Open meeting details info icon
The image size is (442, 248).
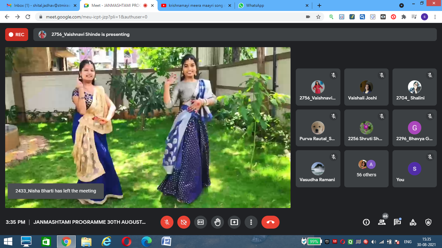[x=366, y=222]
